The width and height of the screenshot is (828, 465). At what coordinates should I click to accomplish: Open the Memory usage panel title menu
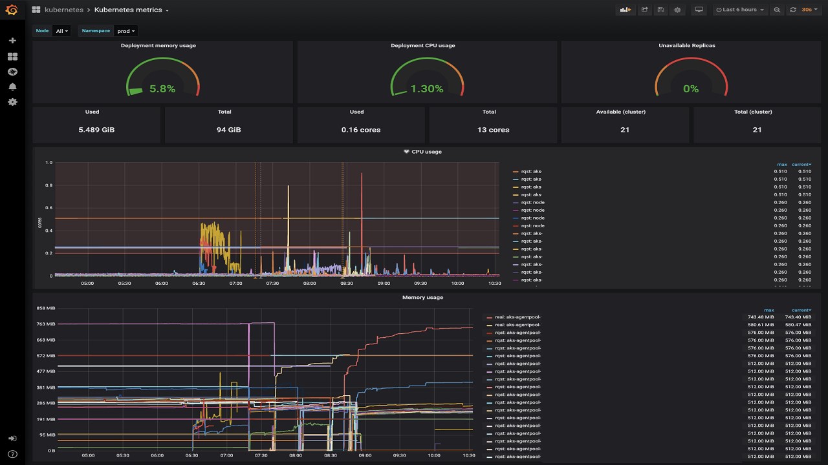[423, 298]
